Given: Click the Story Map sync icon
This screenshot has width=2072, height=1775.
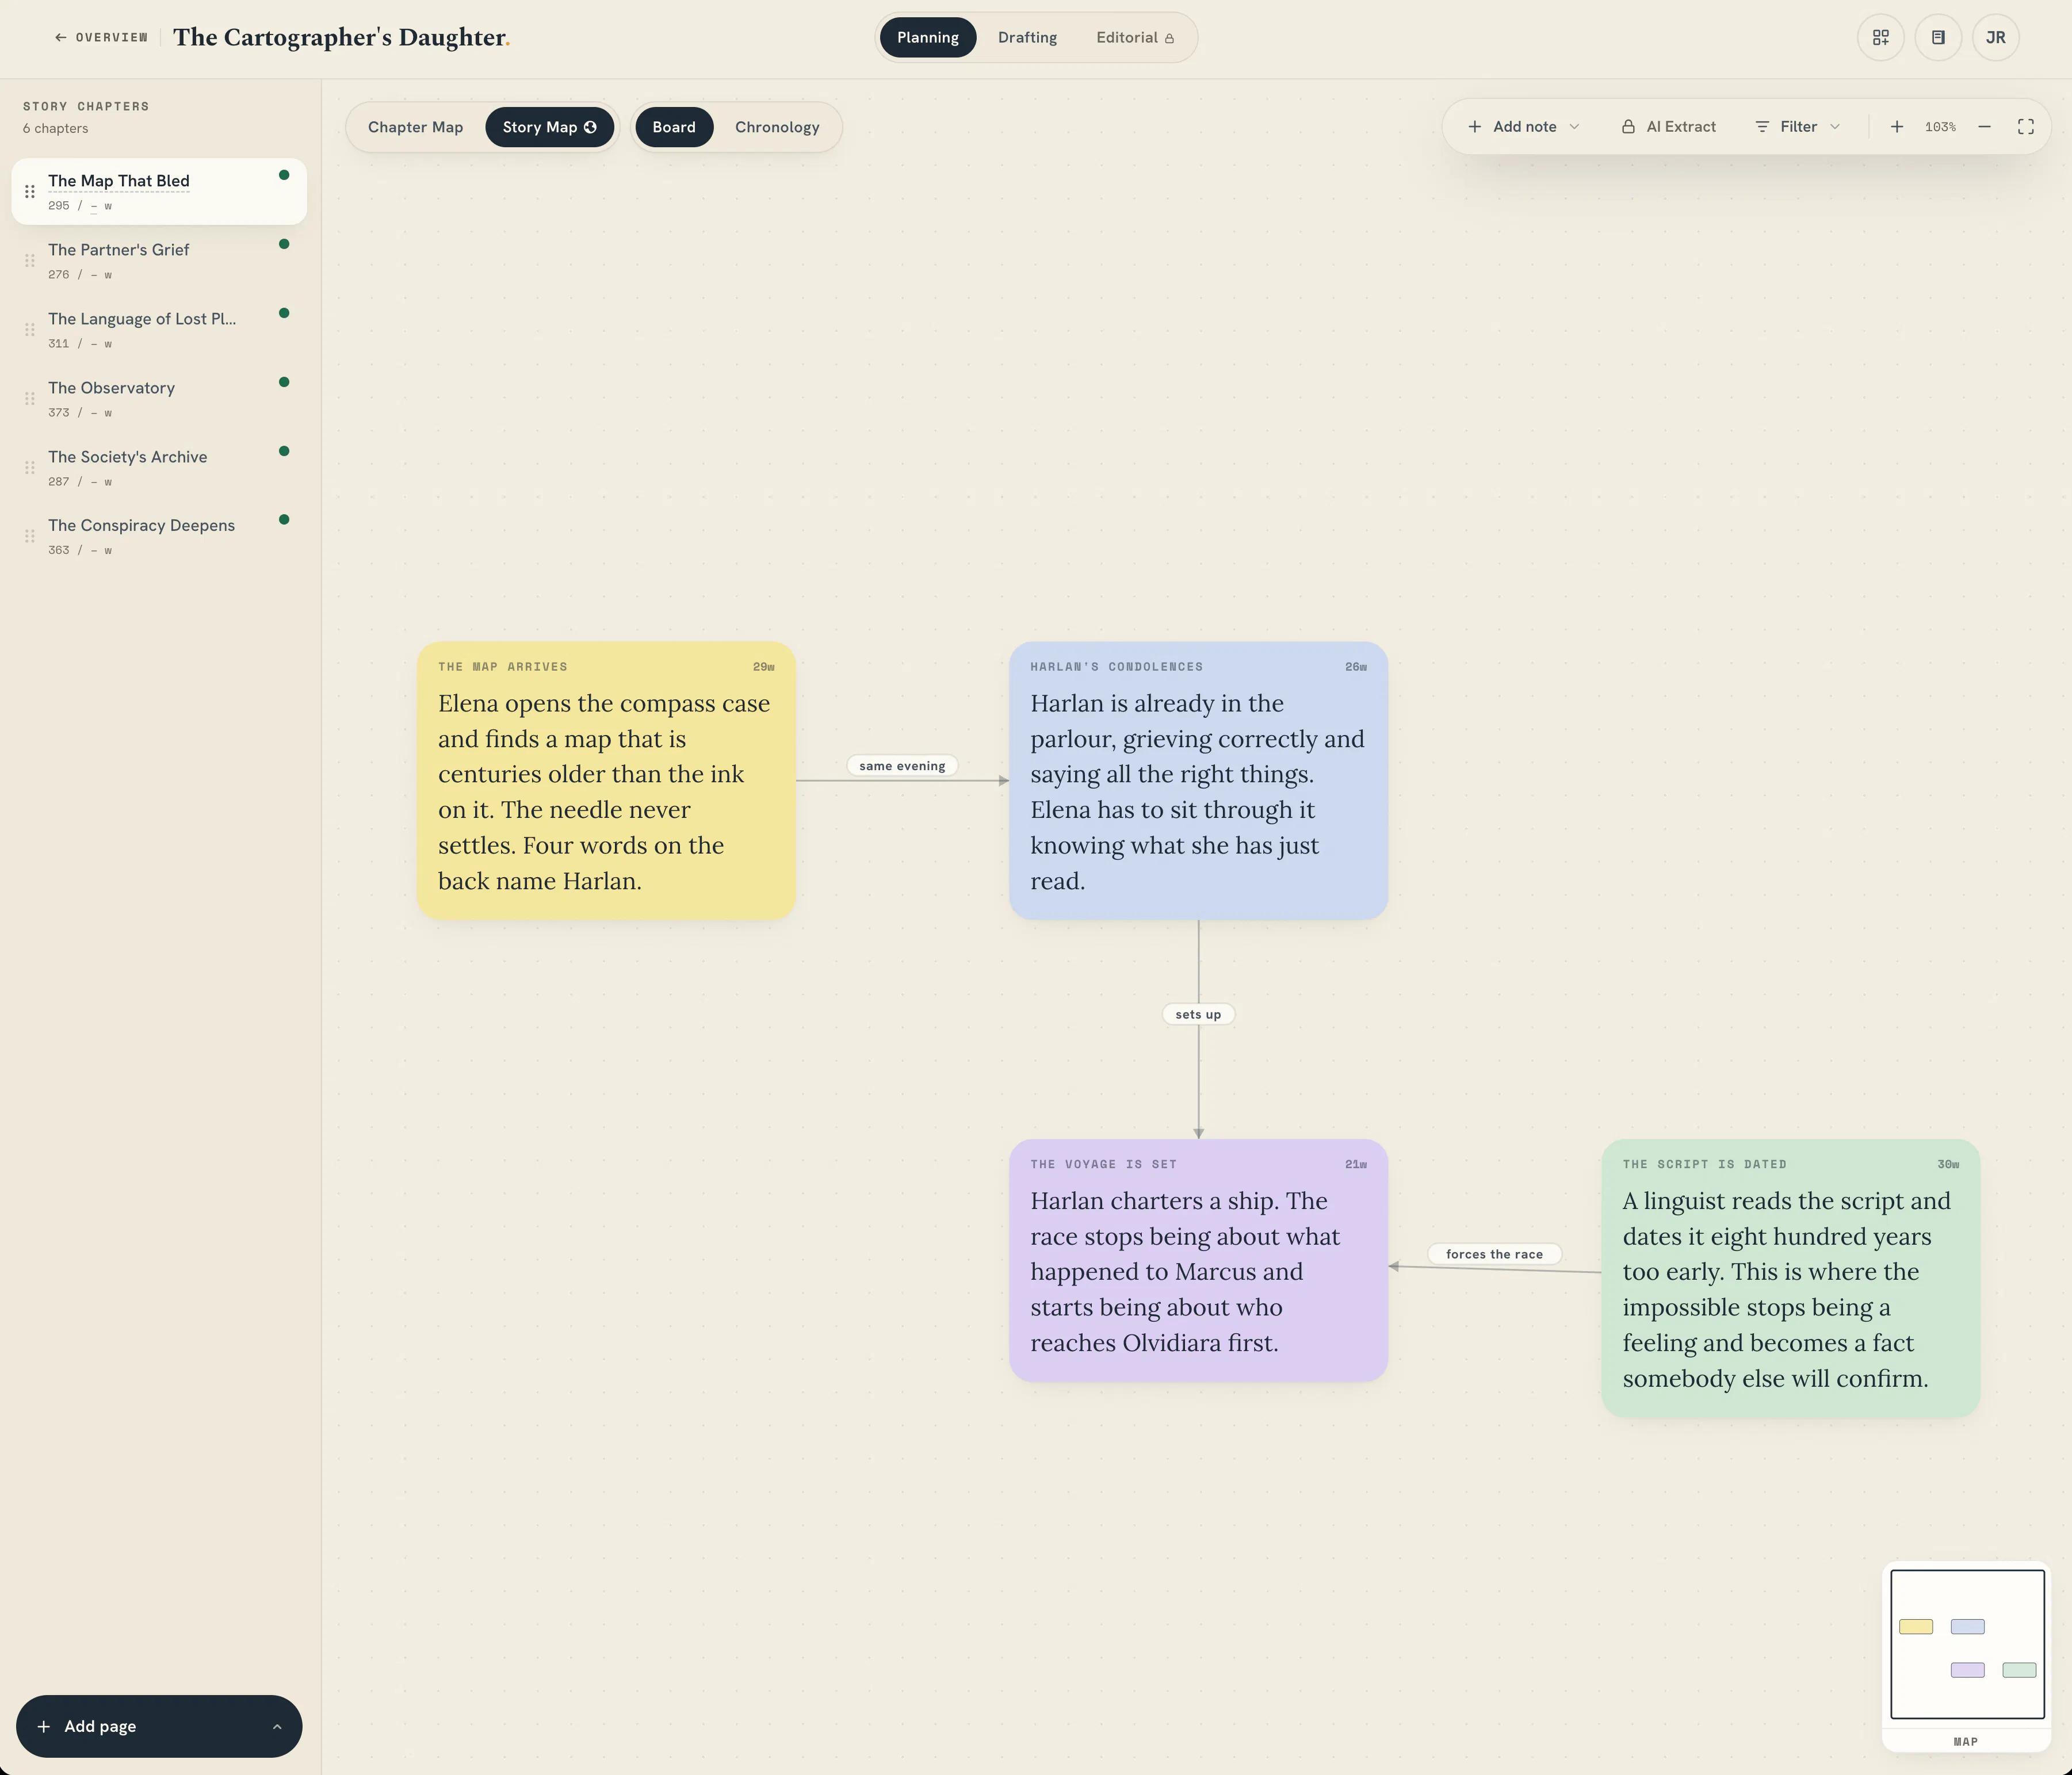Looking at the screenshot, I should 590,127.
